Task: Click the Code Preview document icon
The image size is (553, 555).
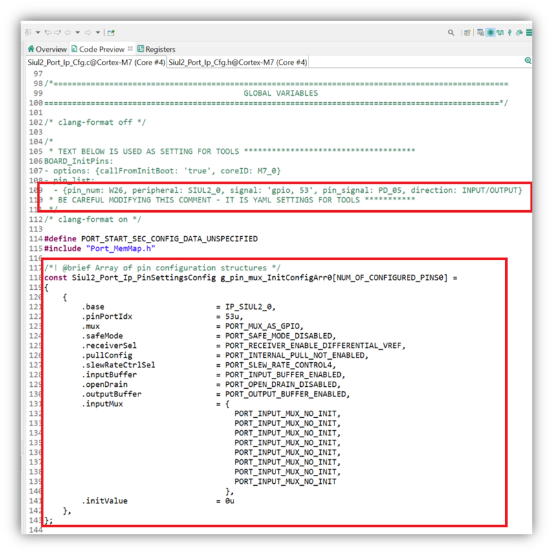Action: [74, 49]
